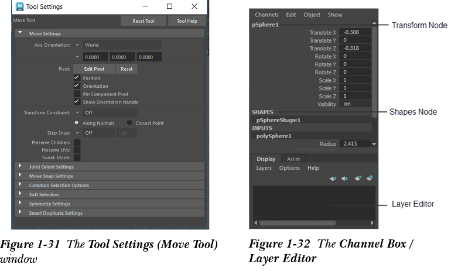
Task: Open the Channels menu
Action: point(266,15)
